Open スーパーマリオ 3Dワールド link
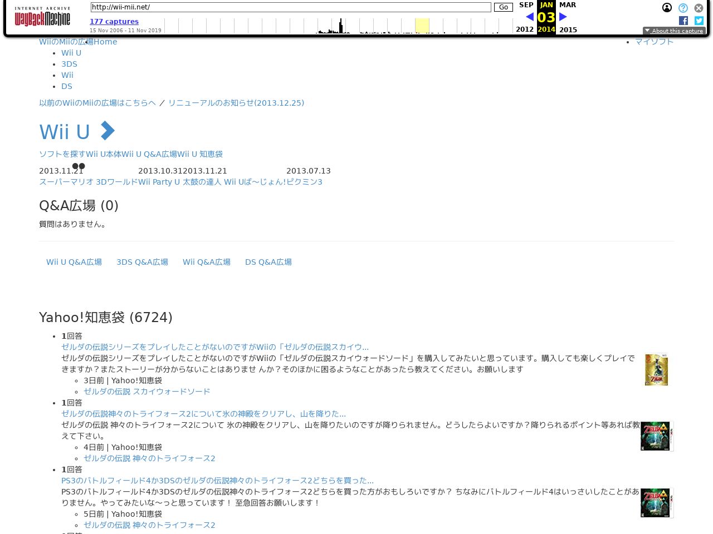 89,182
